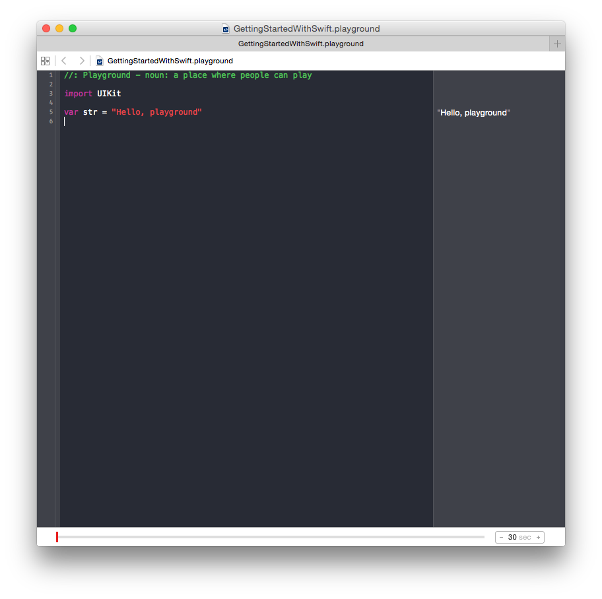Click the 30 sec timeline duration field
Image resolution: width=602 pixels, height=599 pixels.
click(x=519, y=537)
